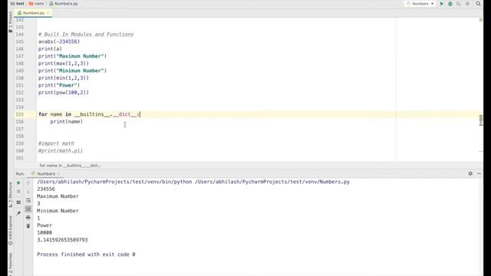
Task: Click the up arrow in Run output toolbar
Action: click(28, 182)
